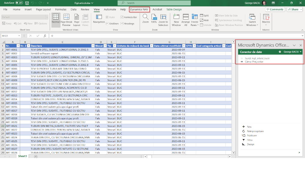The width and height of the screenshot is (305, 183).
Task: Click the Name Box showing BF22
Action: pos(11,36)
